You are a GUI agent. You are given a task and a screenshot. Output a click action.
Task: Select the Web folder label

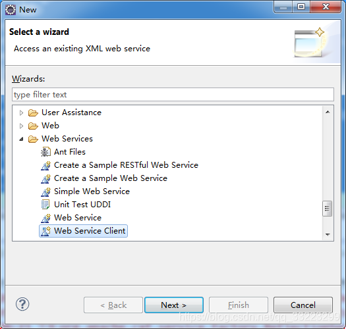[50, 126]
